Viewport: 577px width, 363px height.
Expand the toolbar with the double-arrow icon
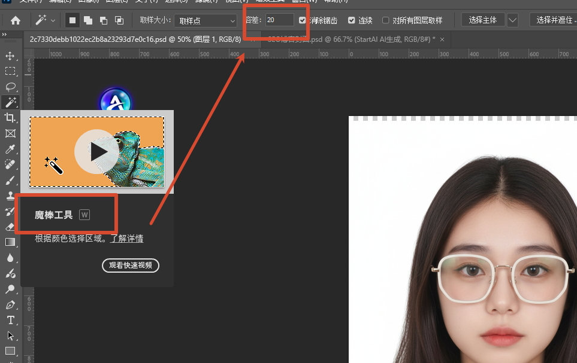(4, 34)
